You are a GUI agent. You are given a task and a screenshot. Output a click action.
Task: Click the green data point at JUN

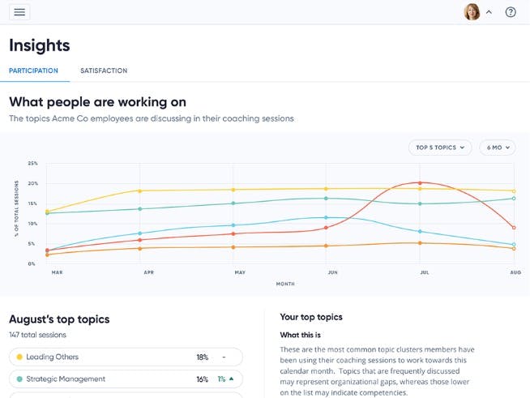coord(326,198)
